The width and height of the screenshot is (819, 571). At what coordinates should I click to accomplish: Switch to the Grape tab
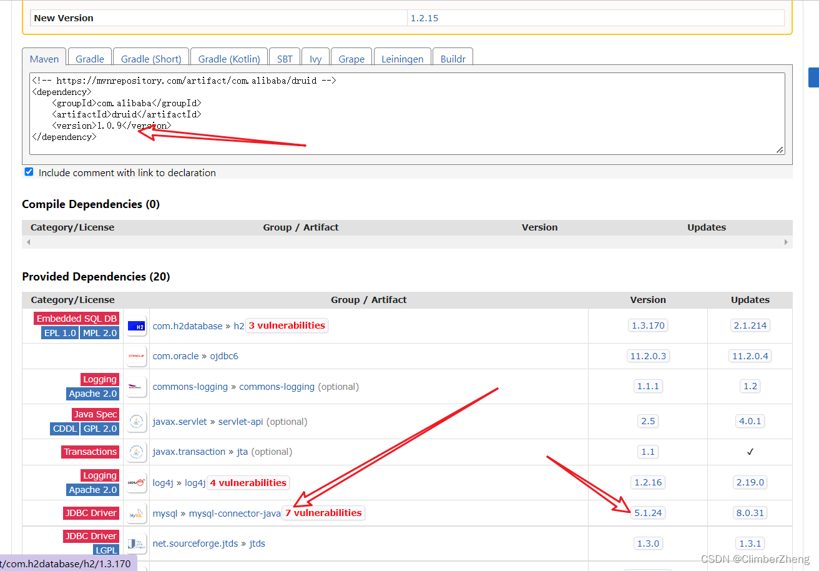coord(351,59)
